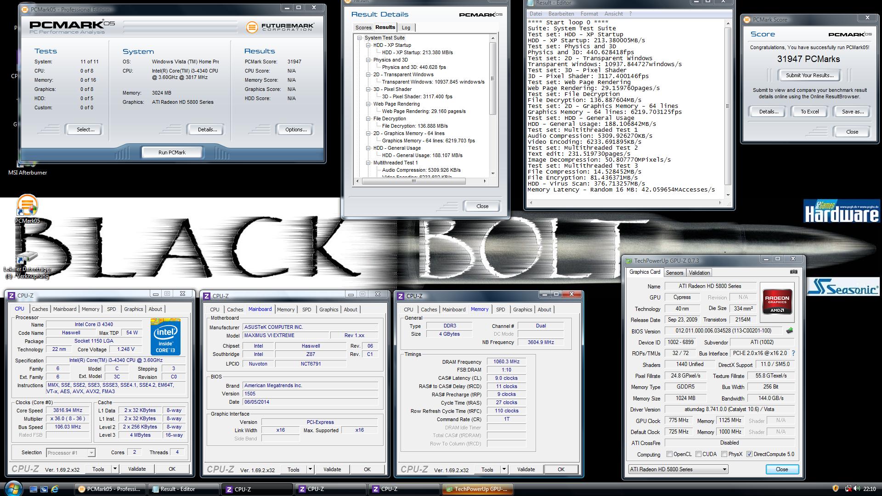Viewport: 882px width, 496px height.
Task: Click the bus interface question mark icon
Action: point(793,353)
